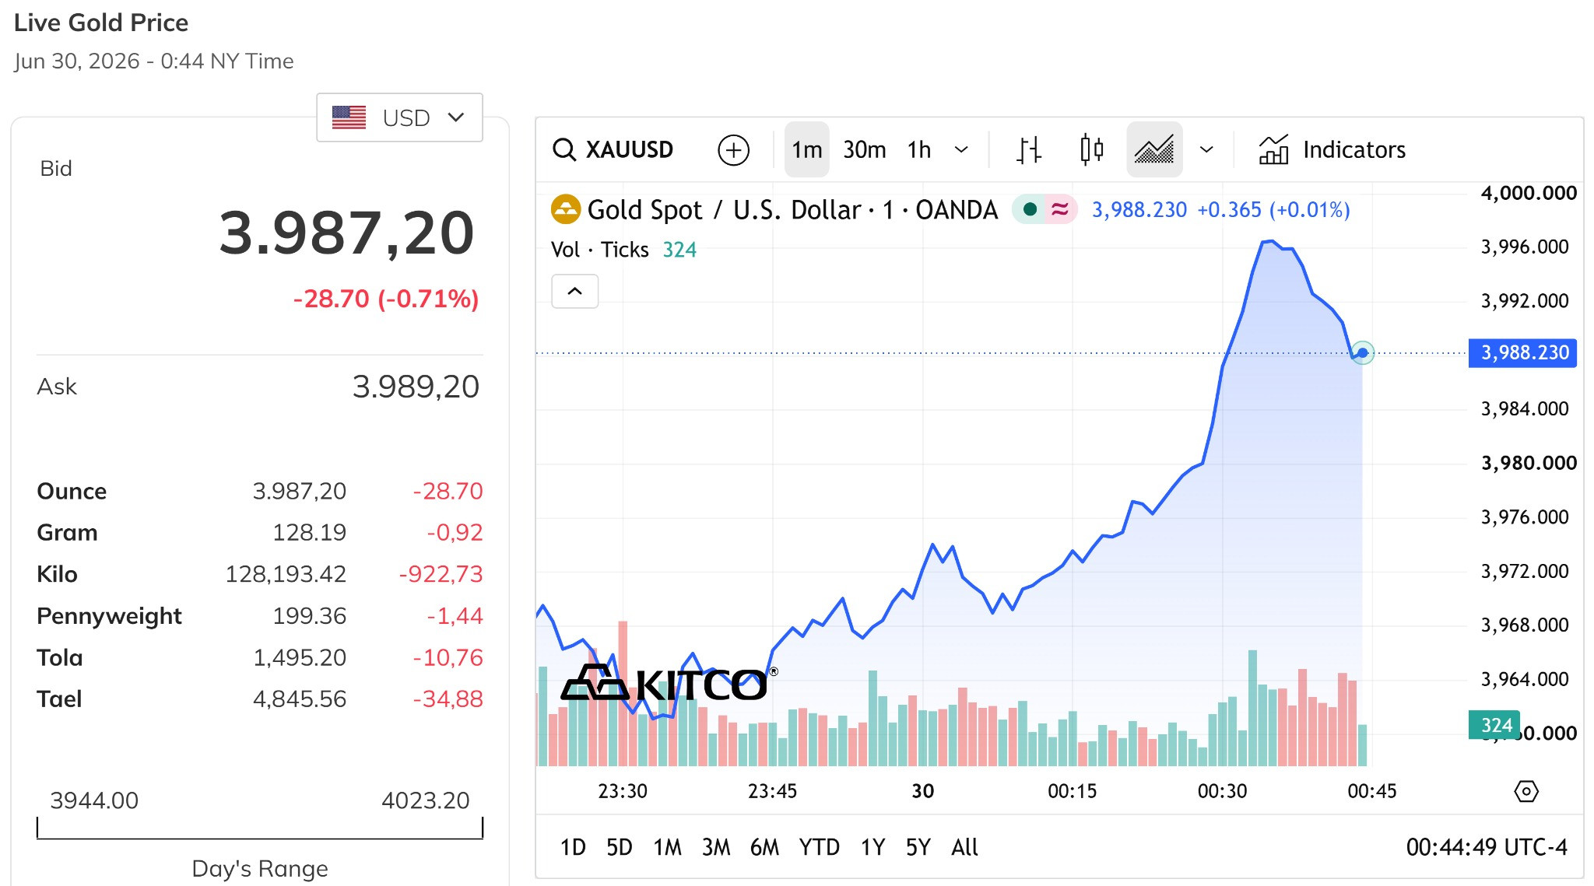This screenshot has height=886, width=1594.
Task: Click the 3,988.230 current price label
Action: 1522,353
